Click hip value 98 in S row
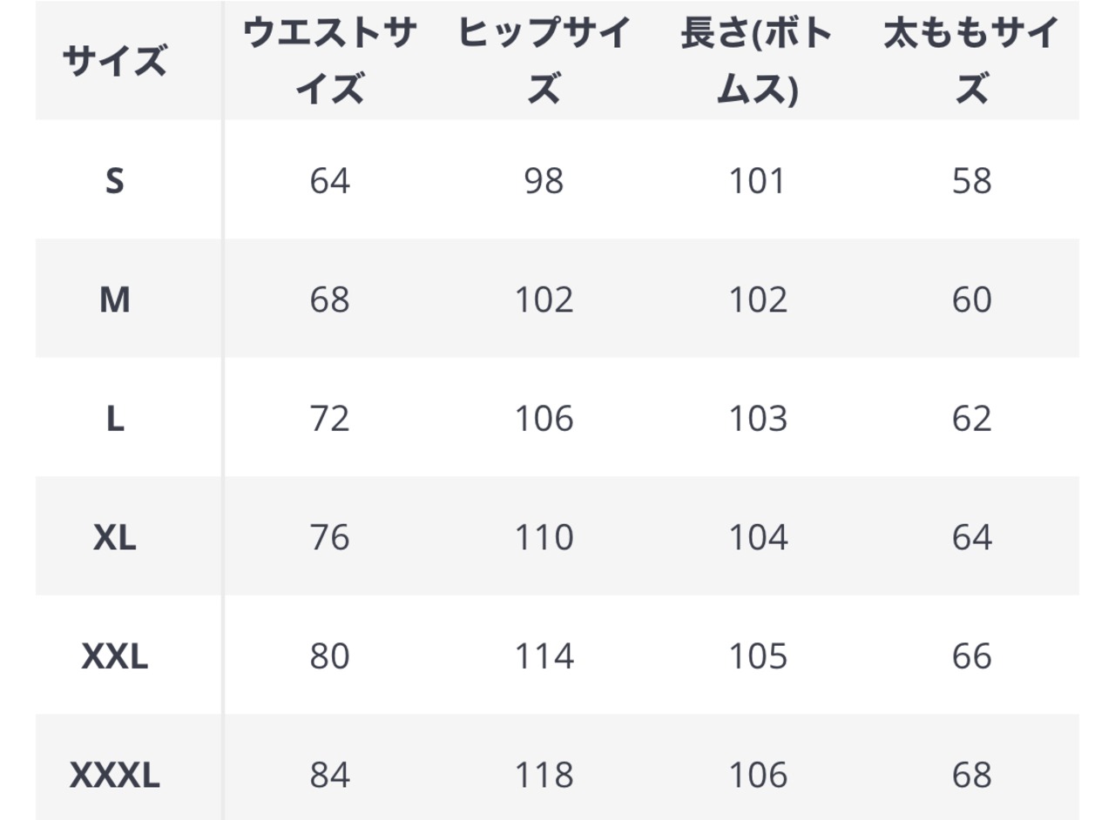 (544, 181)
